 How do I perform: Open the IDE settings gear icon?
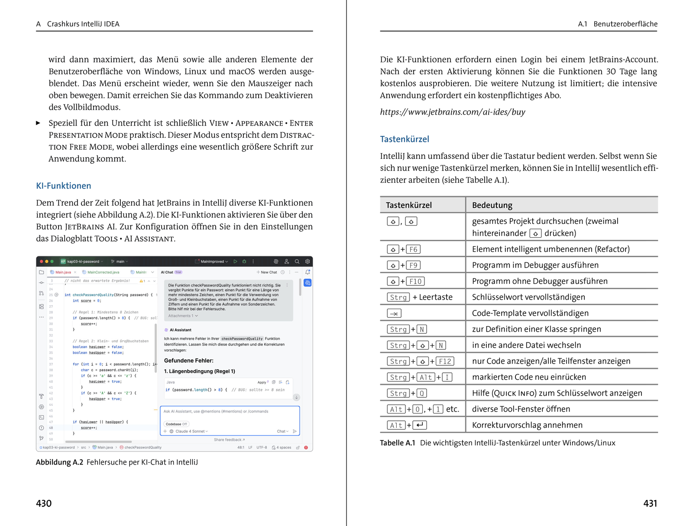click(308, 261)
